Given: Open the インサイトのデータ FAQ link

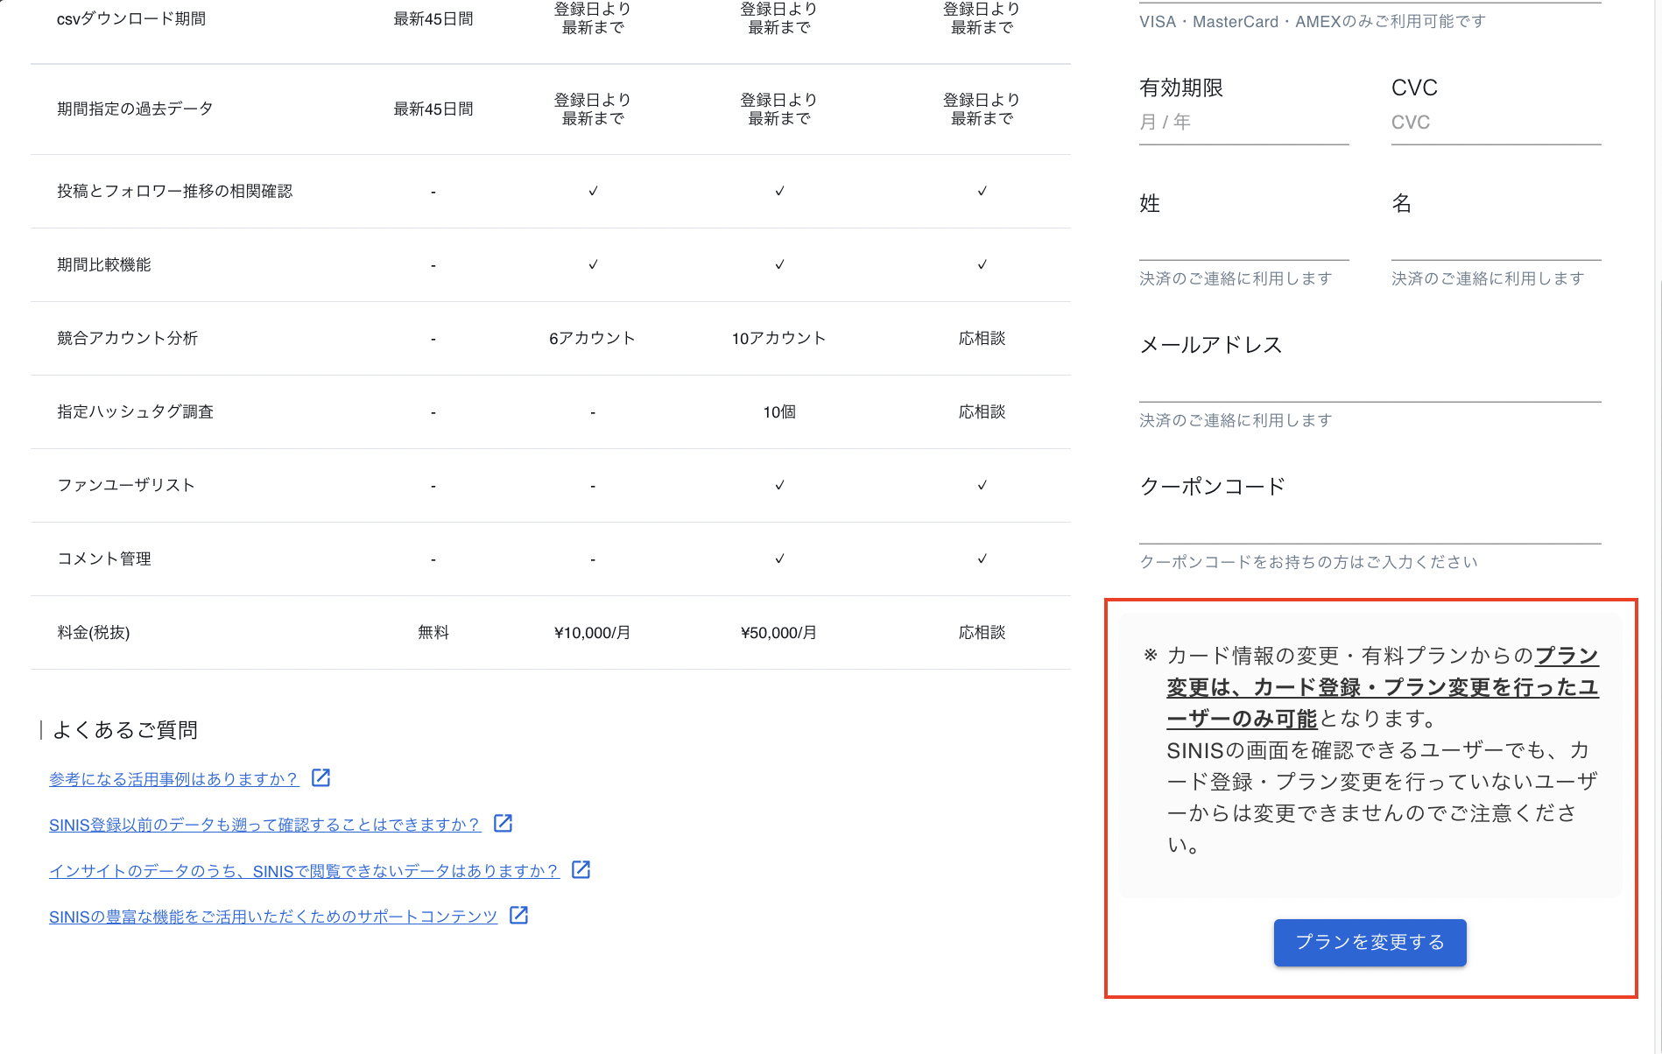Looking at the screenshot, I should (x=303, y=871).
